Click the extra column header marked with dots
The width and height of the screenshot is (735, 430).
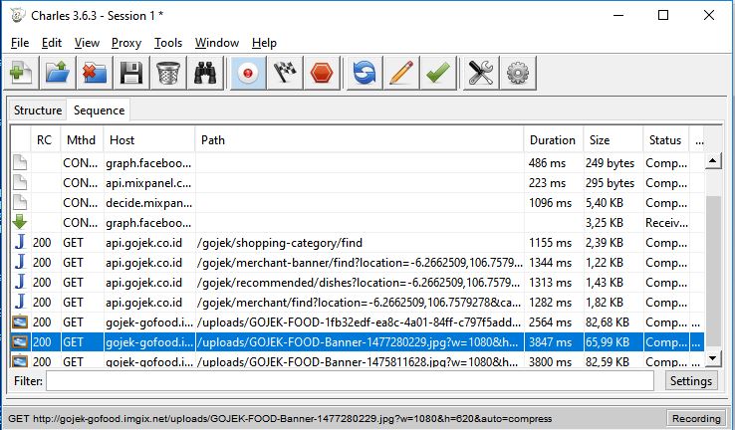tap(699, 140)
